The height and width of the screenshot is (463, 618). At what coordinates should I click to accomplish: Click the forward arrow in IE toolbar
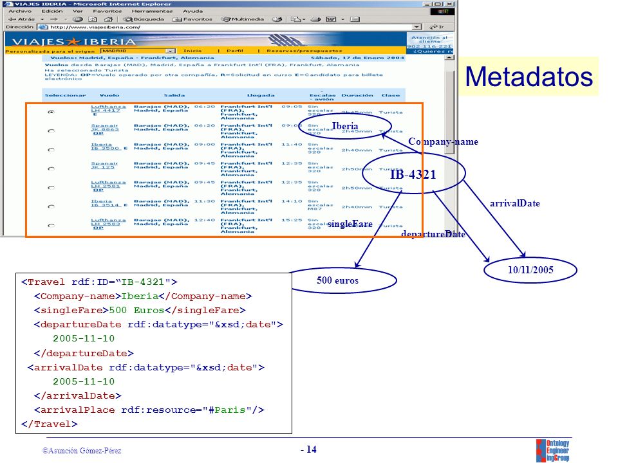point(54,19)
